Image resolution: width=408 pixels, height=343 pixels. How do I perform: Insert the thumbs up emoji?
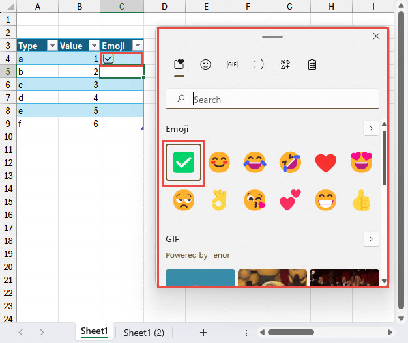coord(362,200)
